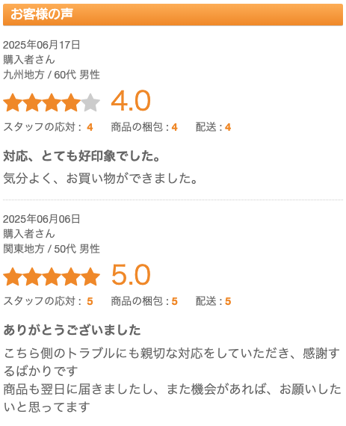Click the 4.0 rating score
Viewport: 346px width, 426px height.
[x=131, y=101]
